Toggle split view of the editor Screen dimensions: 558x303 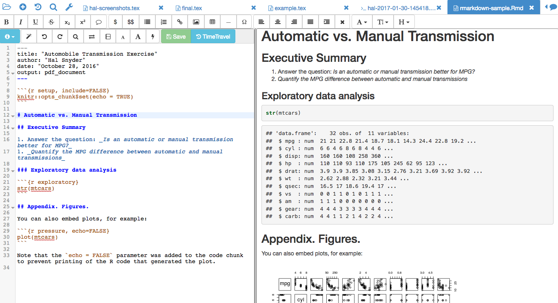(108, 37)
